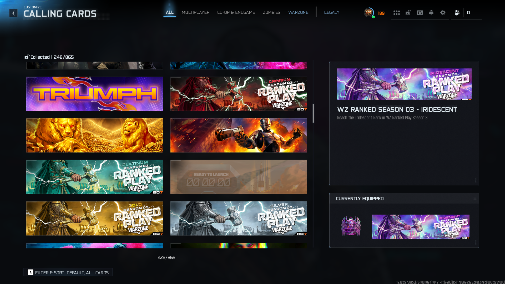The image size is (505, 284).
Task: Click the Currently Equipped header
Action: coord(360,199)
